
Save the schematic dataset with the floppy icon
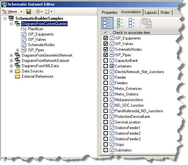pos(29,12)
